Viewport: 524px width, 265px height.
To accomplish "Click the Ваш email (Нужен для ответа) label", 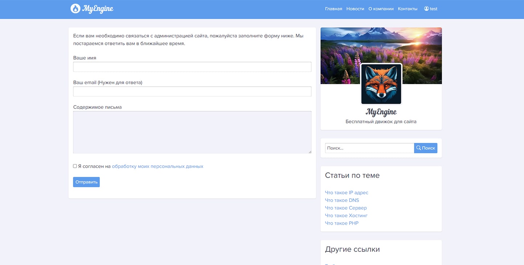I will [108, 83].
